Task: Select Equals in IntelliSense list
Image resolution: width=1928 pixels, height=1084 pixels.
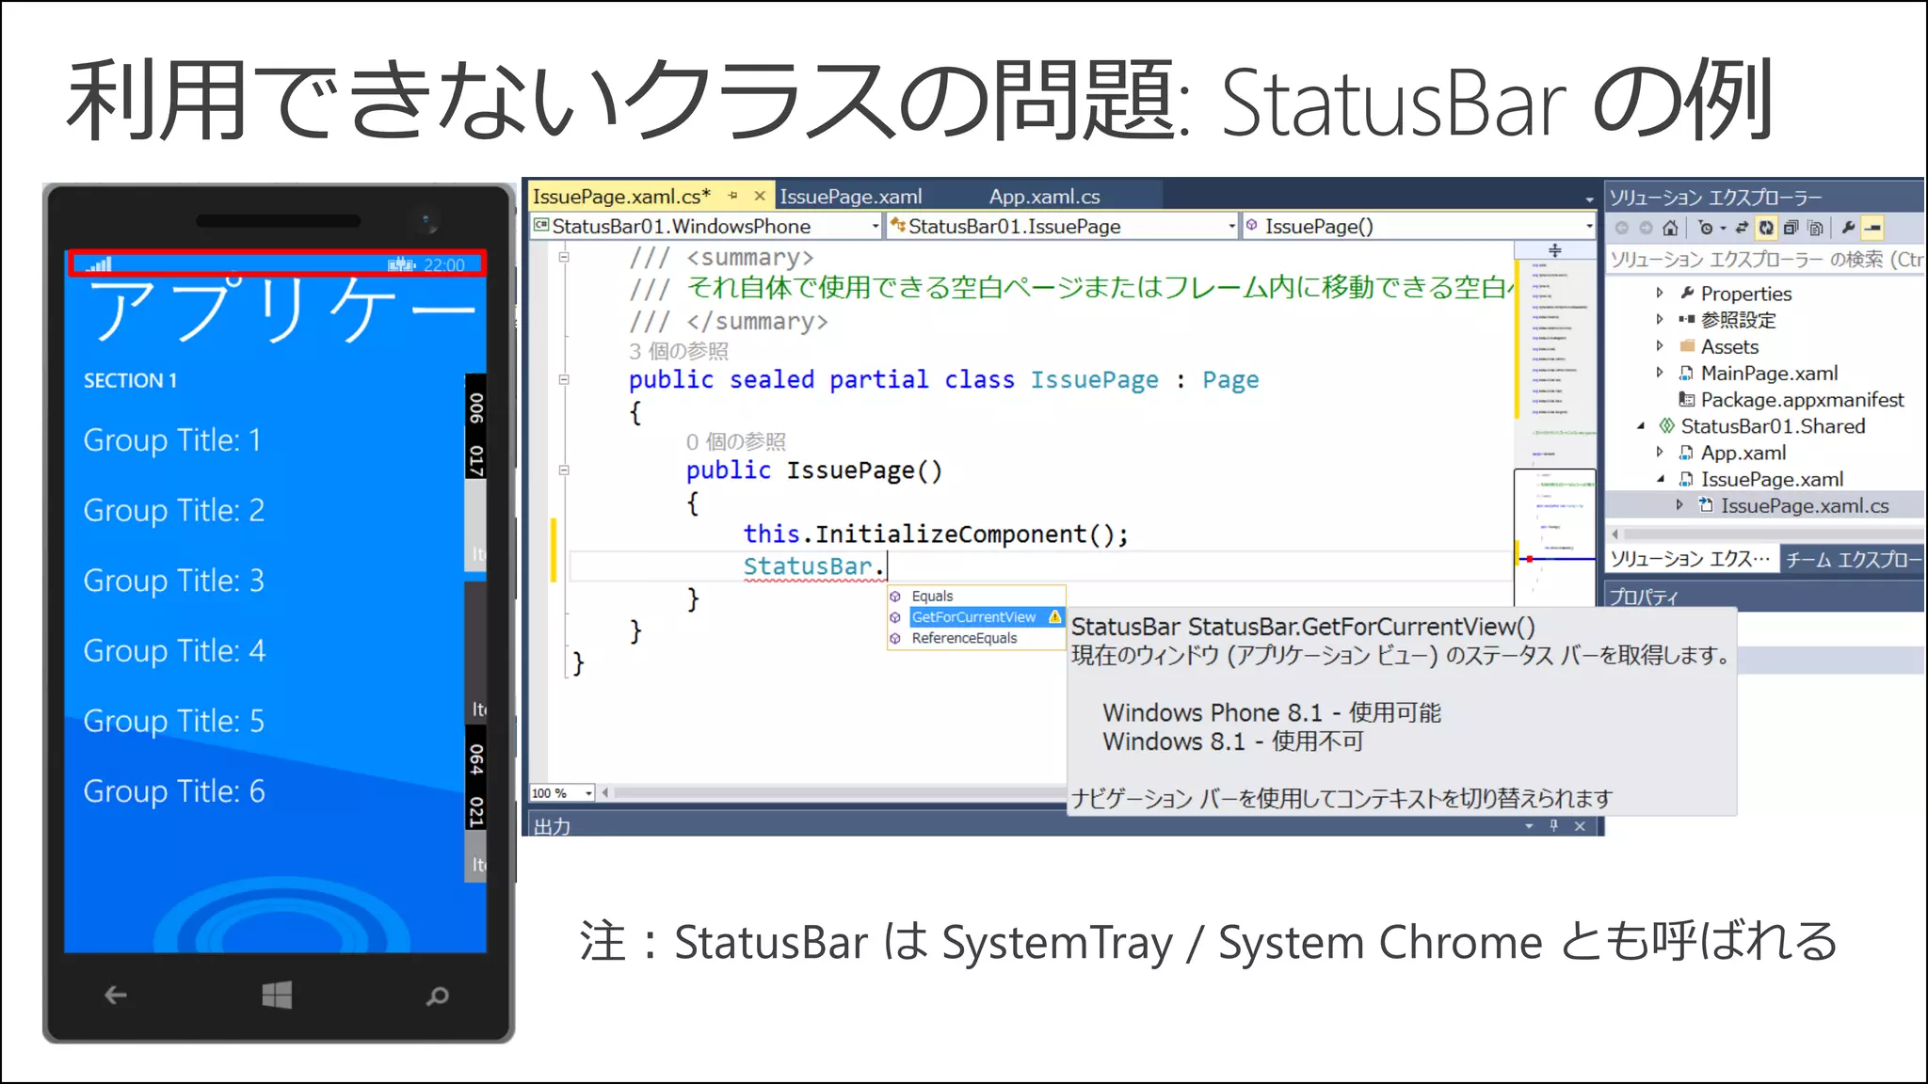Action: pyautogui.click(x=976, y=596)
